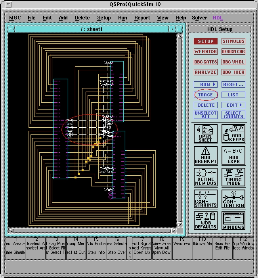Viewport: 258px width, 278px height.
Task: Switch palette to STIMULUS mode
Action: 233,41
